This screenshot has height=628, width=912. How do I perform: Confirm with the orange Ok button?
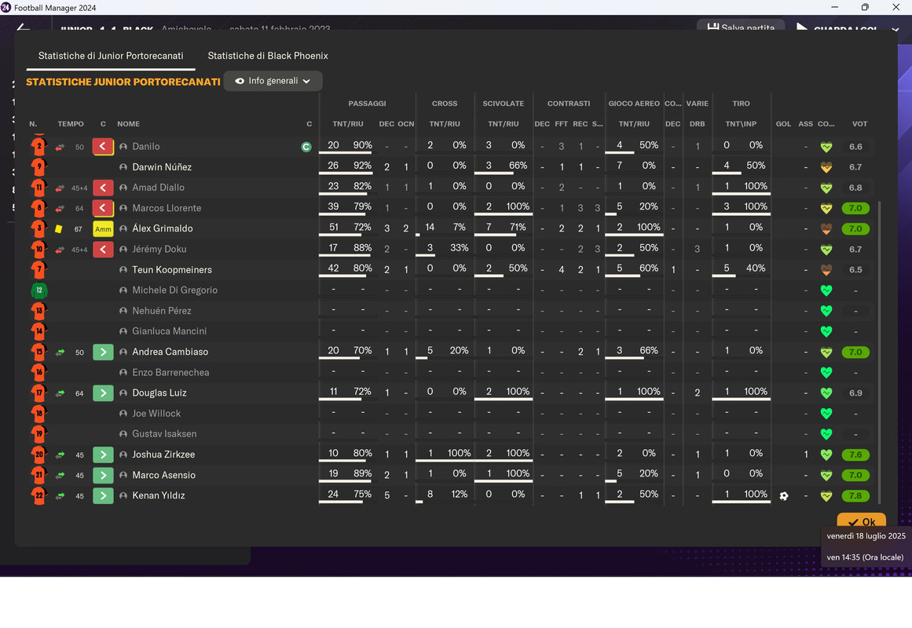862,521
